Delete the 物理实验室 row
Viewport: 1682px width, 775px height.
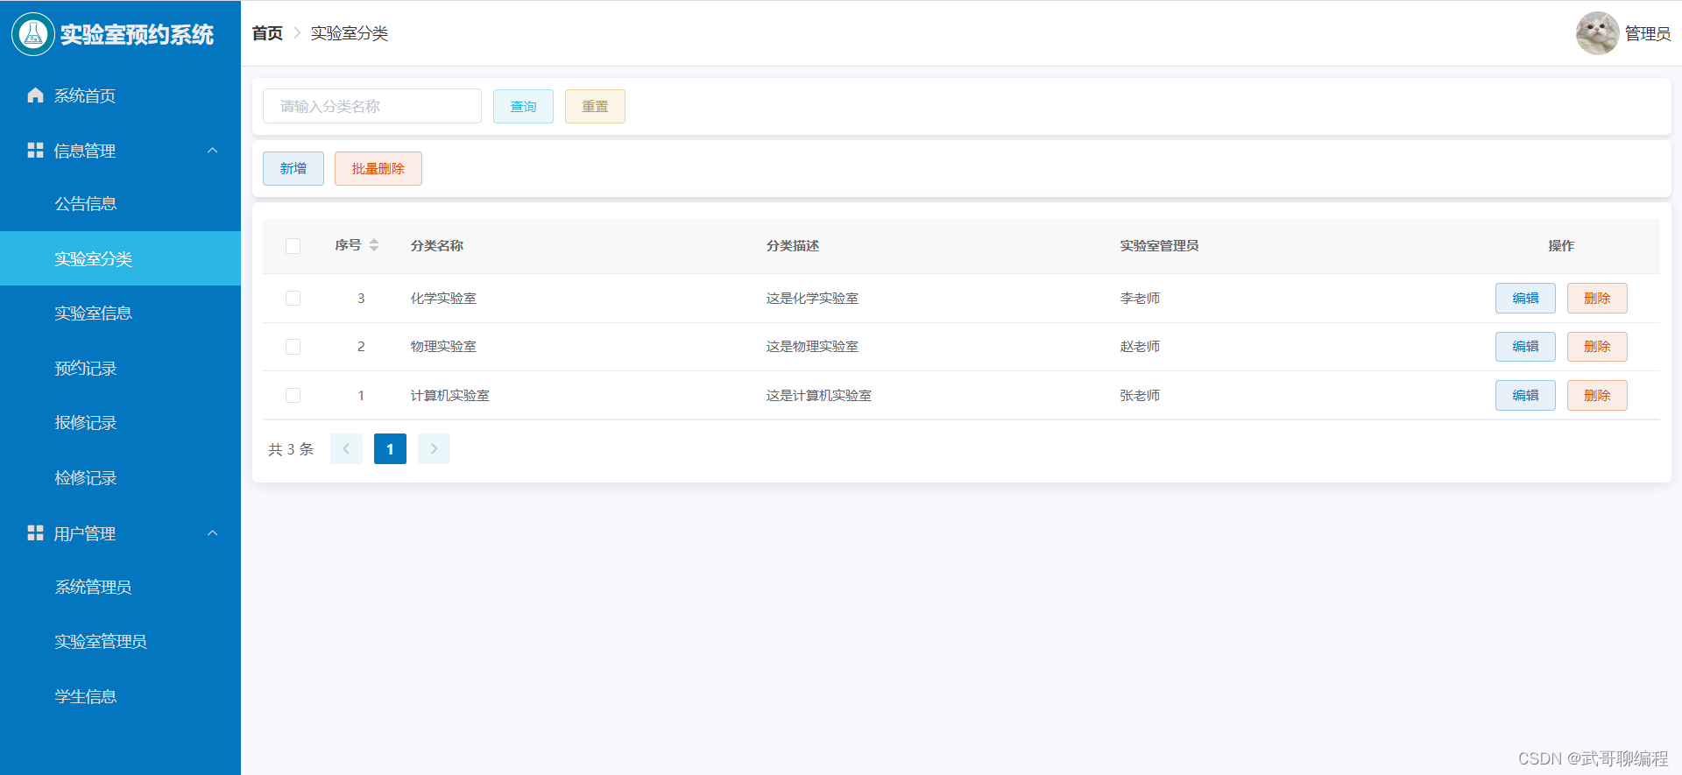1597,347
